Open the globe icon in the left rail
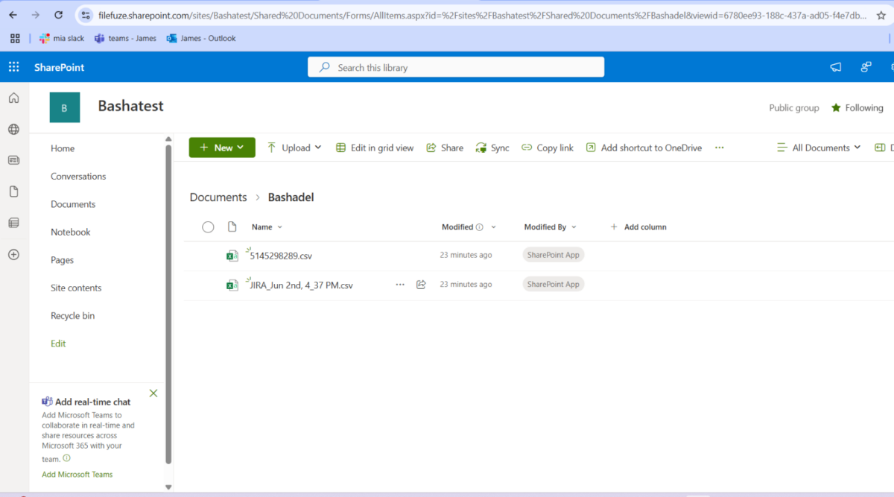Image resolution: width=894 pixels, height=497 pixels. coord(13,128)
